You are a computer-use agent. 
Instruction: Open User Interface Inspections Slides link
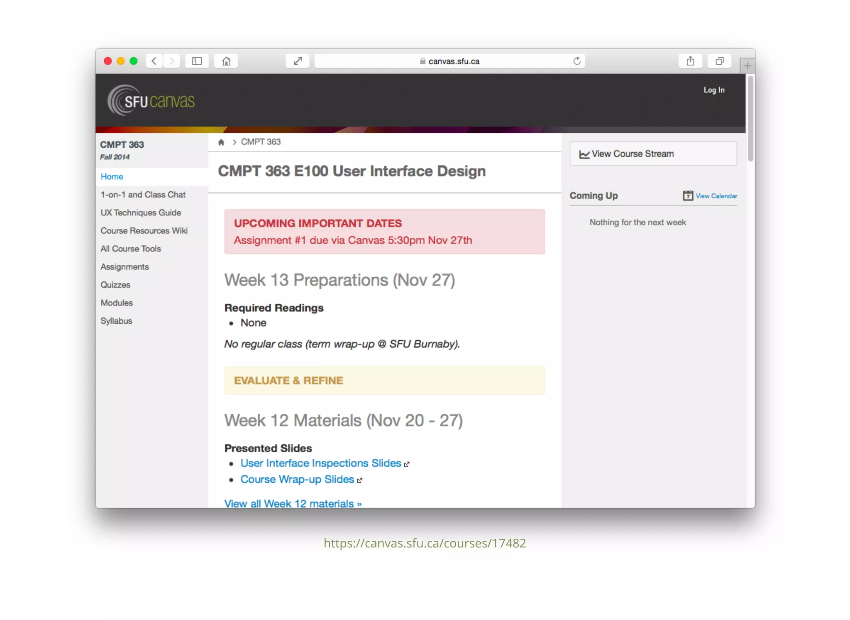320,463
